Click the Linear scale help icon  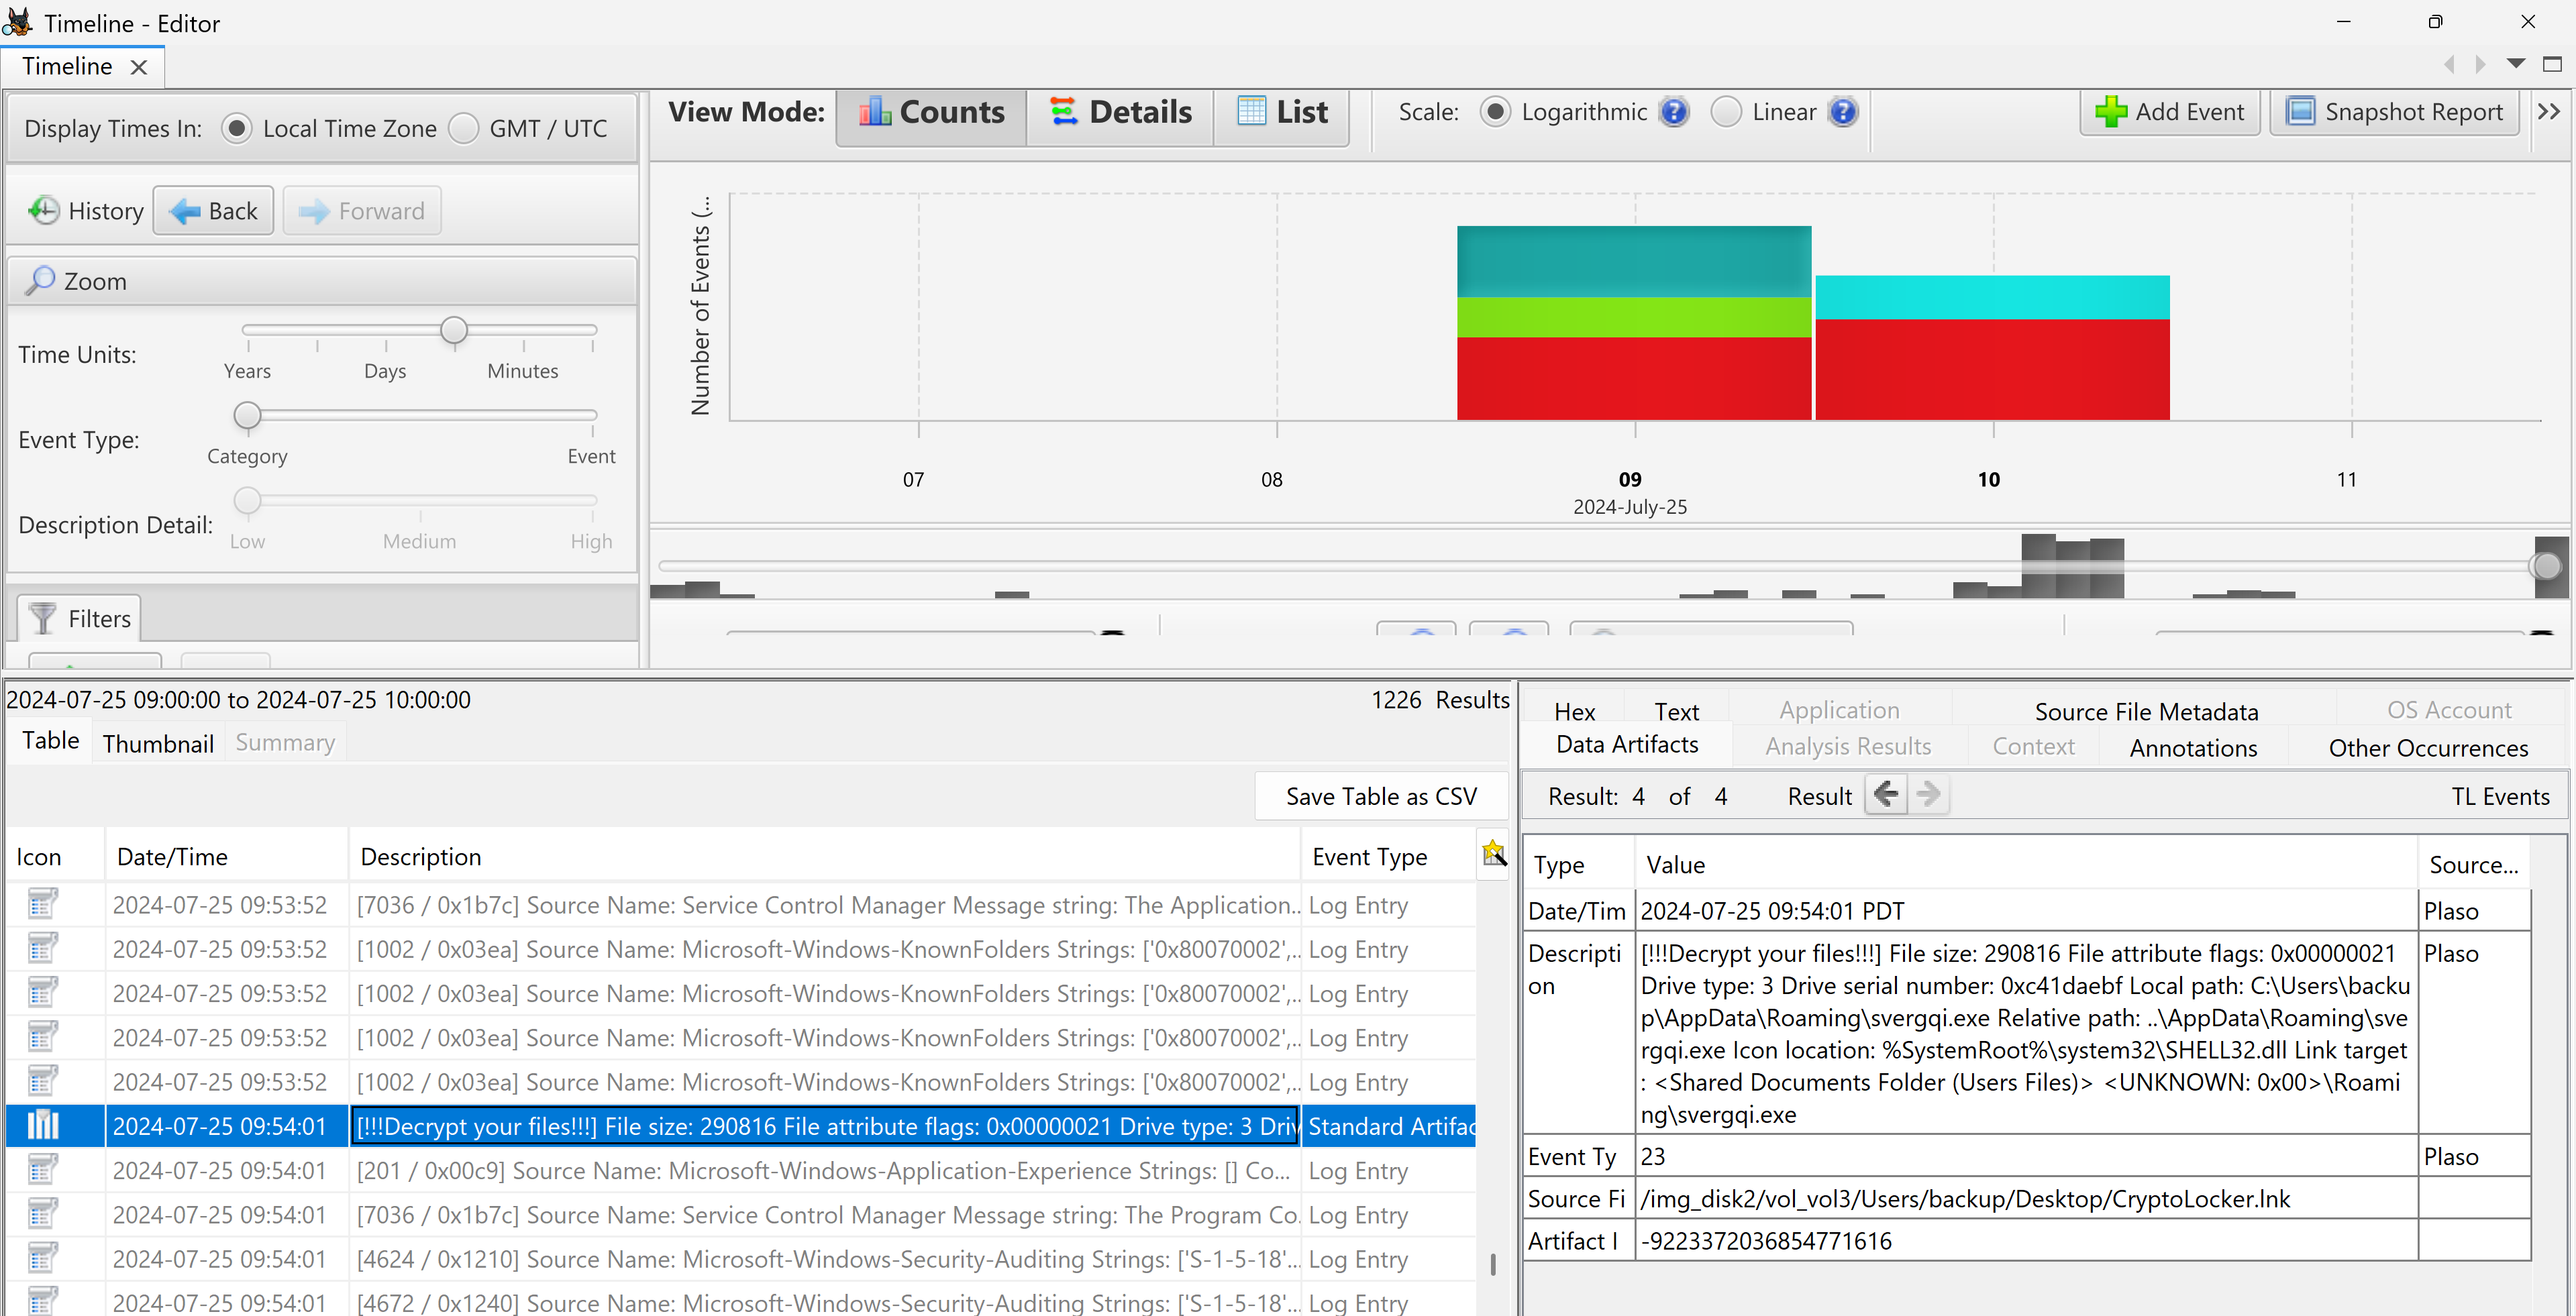tap(1843, 112)
